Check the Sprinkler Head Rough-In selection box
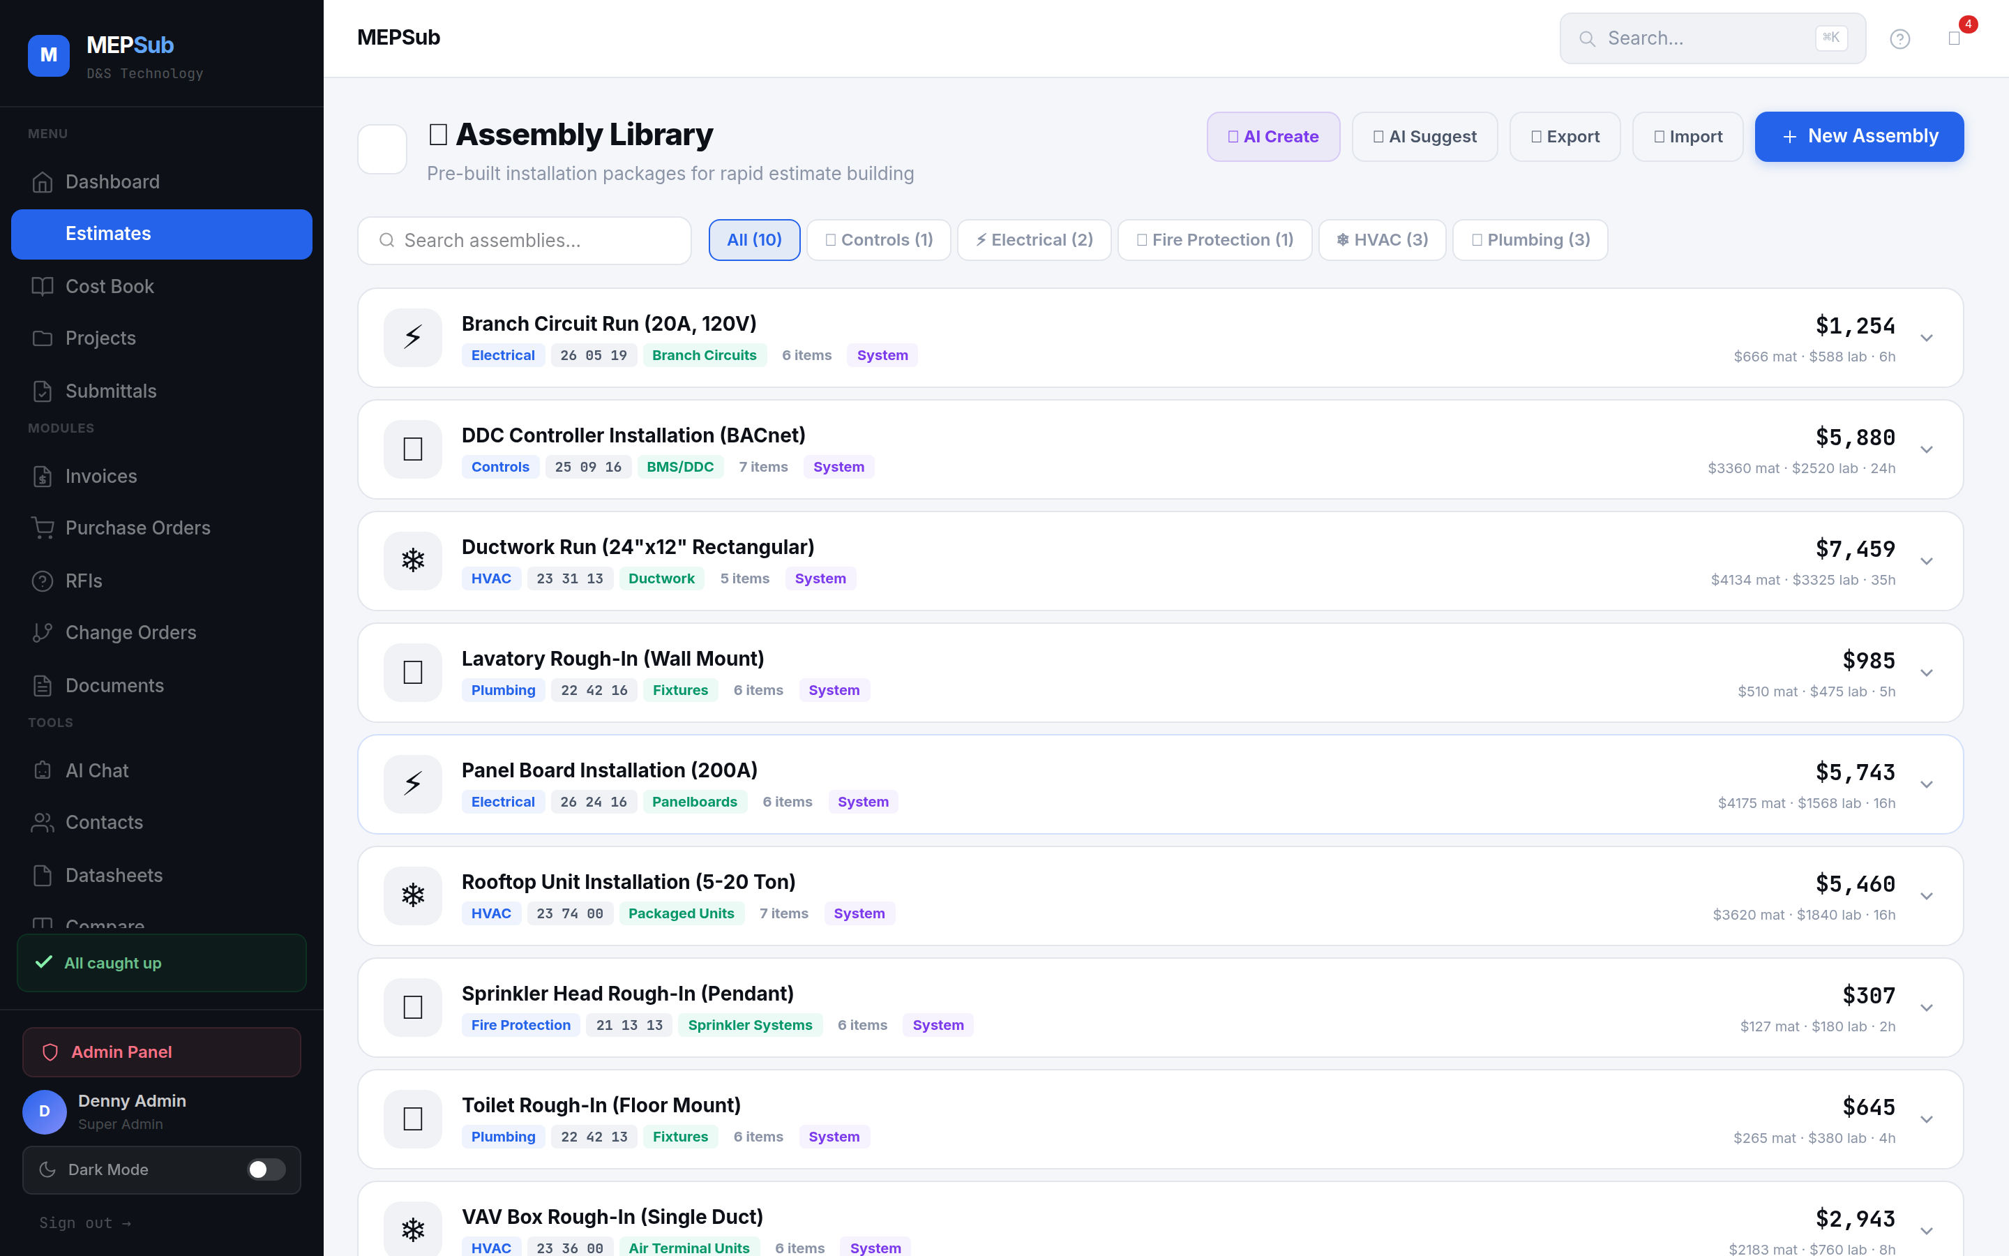Image resolution: width=2009 pixels, height=1256 pixels. coord(412,1007)
